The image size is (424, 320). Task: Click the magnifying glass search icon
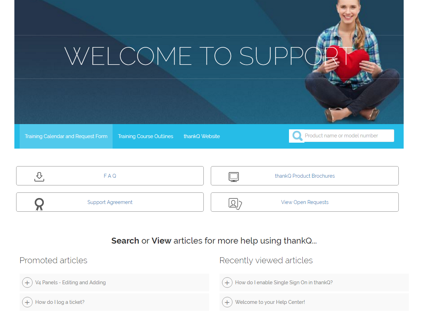point(297,136)
